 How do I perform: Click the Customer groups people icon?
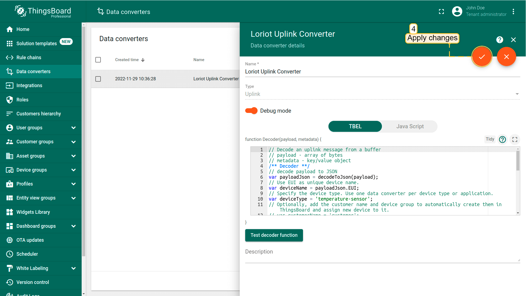[10, 142]
